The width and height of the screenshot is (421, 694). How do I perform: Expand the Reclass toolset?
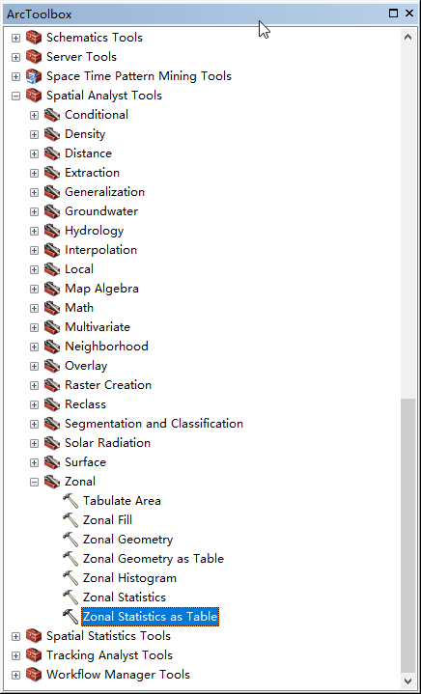pyautogui.click(x=34, y=404)
